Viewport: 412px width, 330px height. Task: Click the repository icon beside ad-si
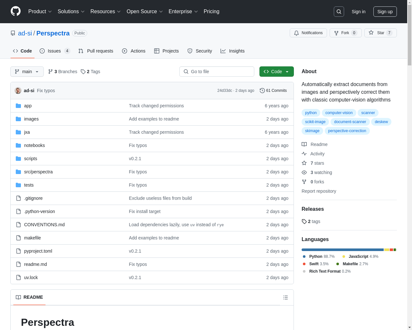point(13,33)
